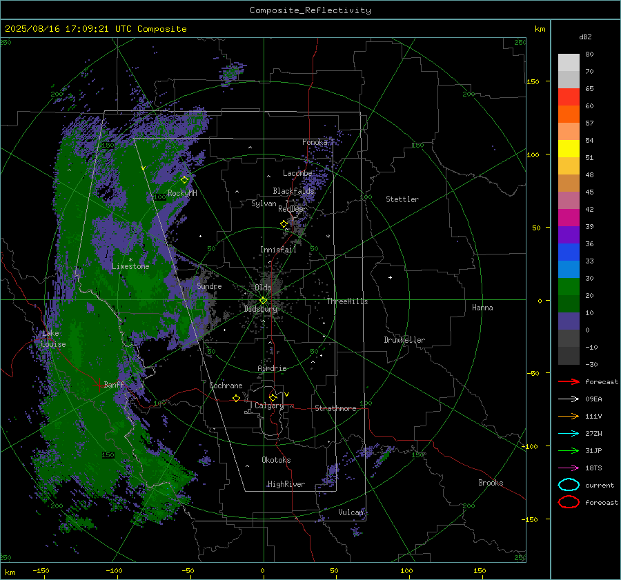Click the green 31JP arrow icon

569,450
